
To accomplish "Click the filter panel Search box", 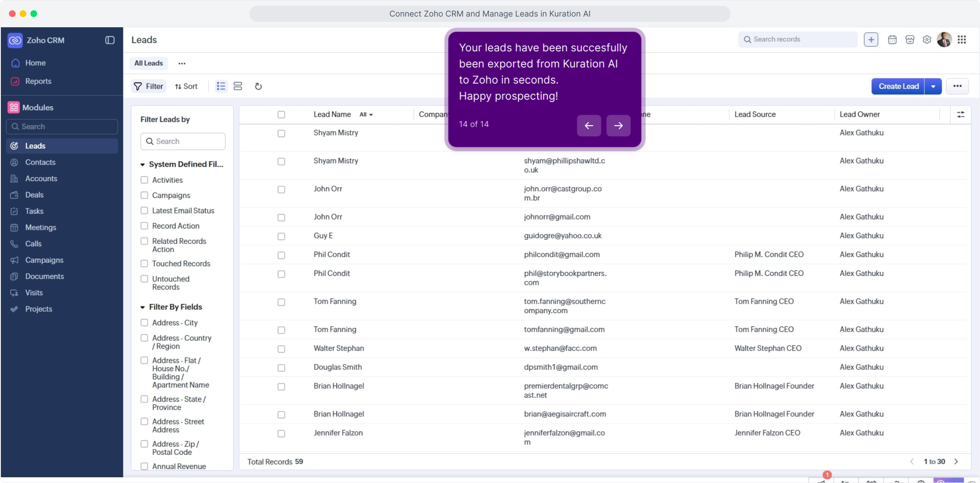I will (183, 141).
